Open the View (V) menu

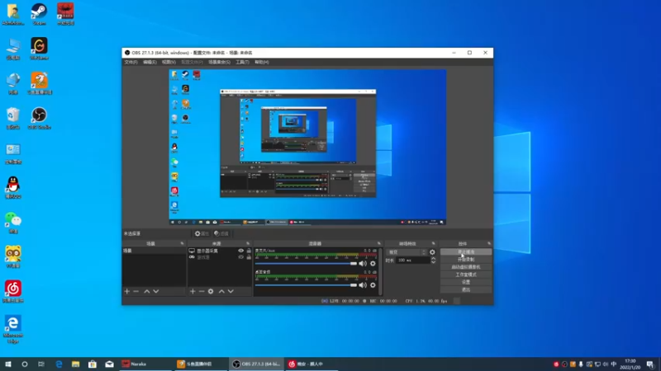click(169, 63)
